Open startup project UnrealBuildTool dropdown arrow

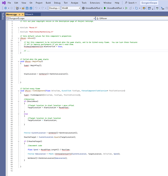(x=102, y=8)
